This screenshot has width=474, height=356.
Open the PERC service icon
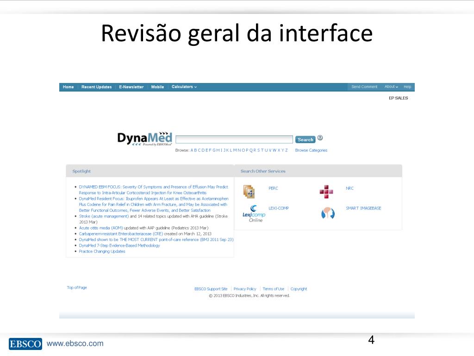[249, 191]
